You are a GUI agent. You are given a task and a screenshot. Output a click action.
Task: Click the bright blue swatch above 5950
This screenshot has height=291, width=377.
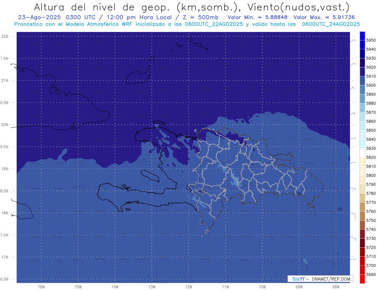[362, 36]
